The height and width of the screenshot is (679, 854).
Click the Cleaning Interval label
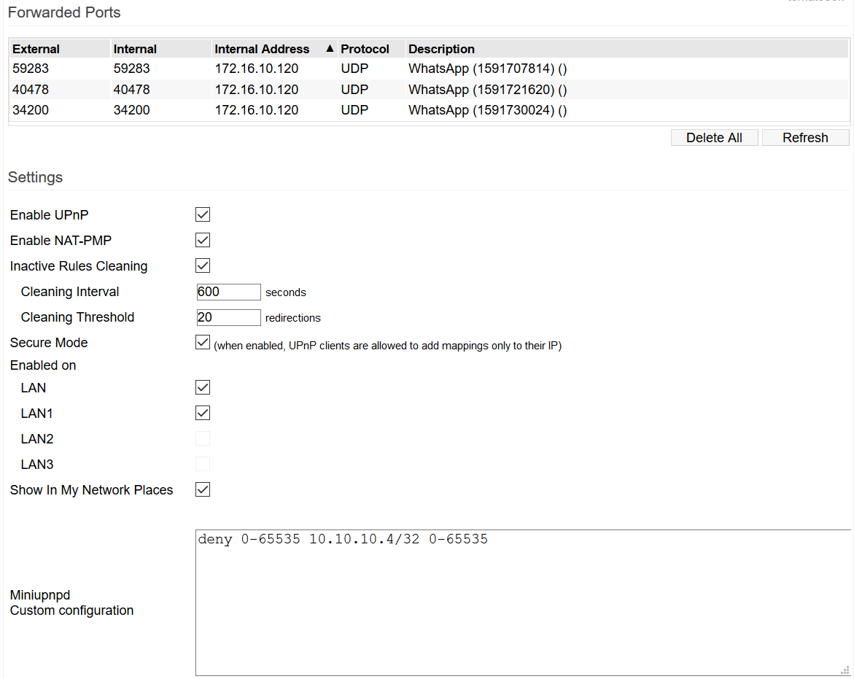70,292
